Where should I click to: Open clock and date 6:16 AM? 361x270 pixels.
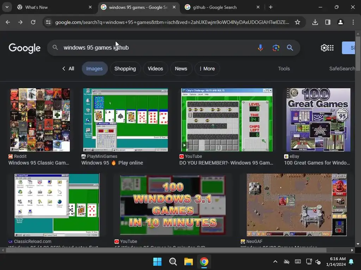pos(336,262)
